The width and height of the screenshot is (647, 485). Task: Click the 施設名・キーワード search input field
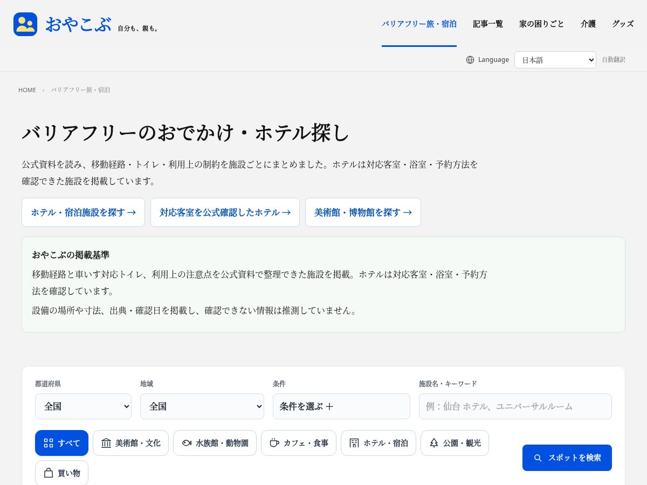515,406
